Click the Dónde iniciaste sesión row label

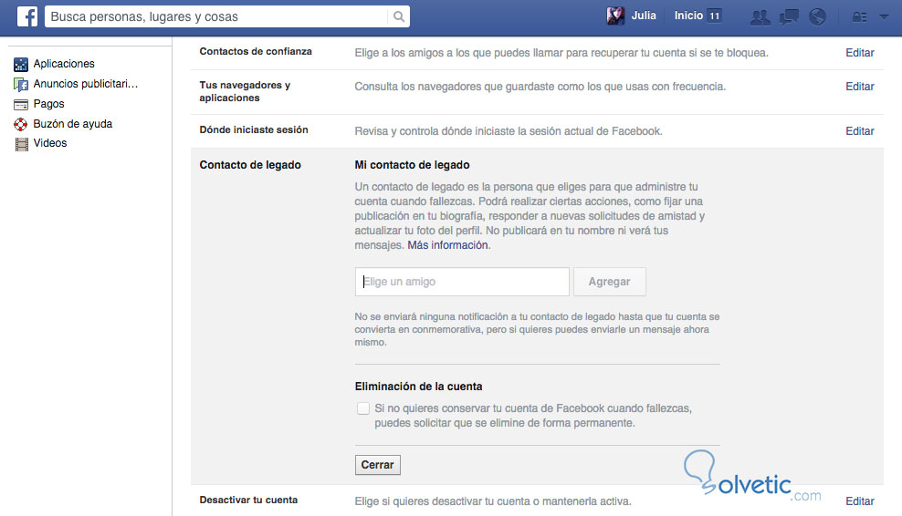[x=254, y=129]
